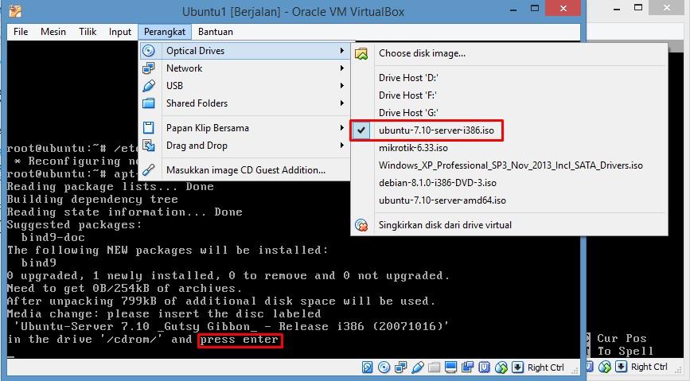Expand the USB submenu arrow
690x381 pixels.
(342, 86)
